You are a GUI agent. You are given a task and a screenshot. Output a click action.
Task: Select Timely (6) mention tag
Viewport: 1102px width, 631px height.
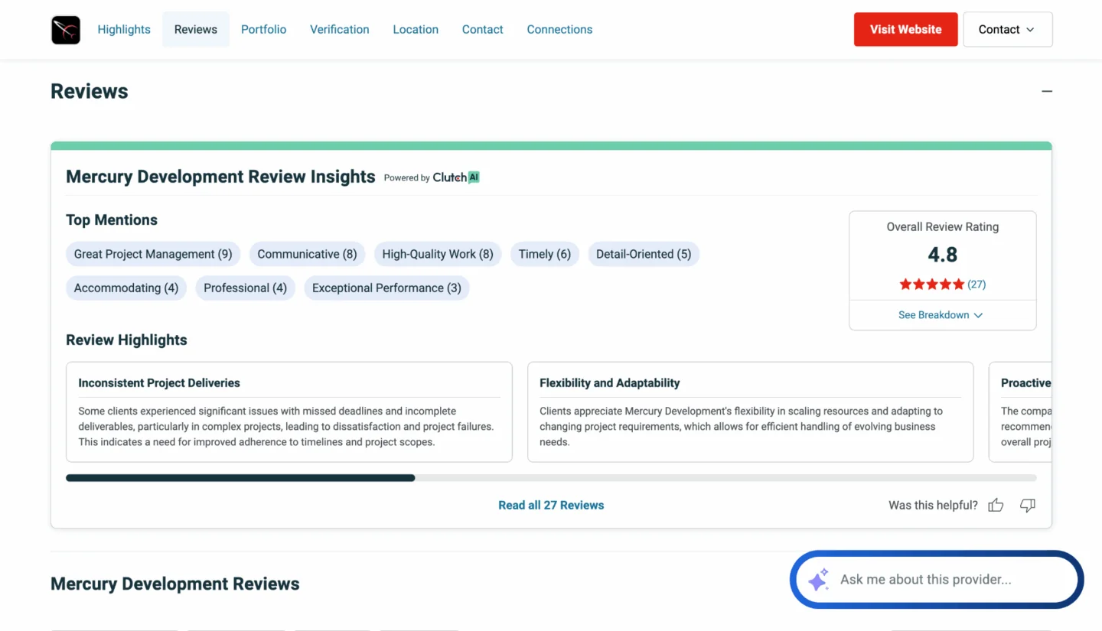pyautogui.click(x=545, y=254)
